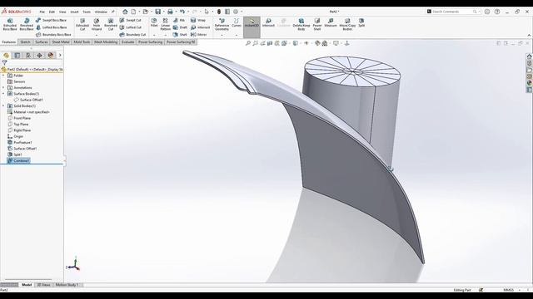Expand the Annotations tree node
The image size is (533, 299).
(3, 88)
